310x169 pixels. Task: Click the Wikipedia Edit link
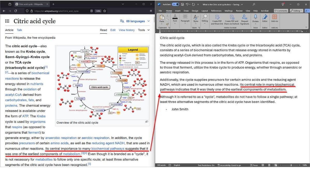pos(113,30)
